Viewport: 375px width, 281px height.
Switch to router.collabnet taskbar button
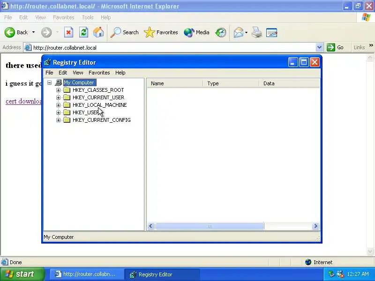[x=87, y=274]
